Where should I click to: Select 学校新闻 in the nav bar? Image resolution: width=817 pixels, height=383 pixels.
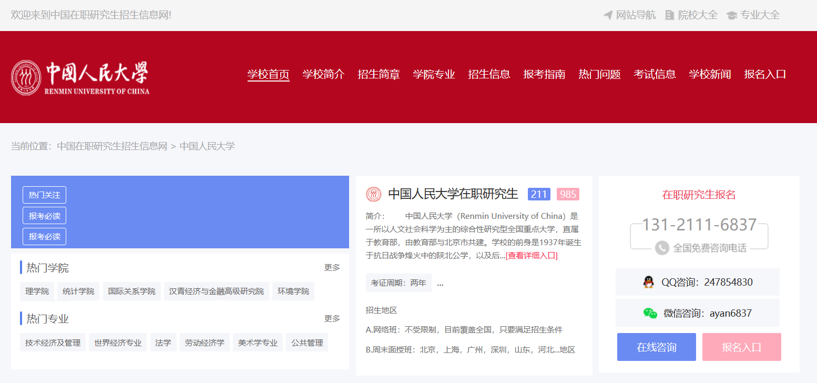coord(710,74)
